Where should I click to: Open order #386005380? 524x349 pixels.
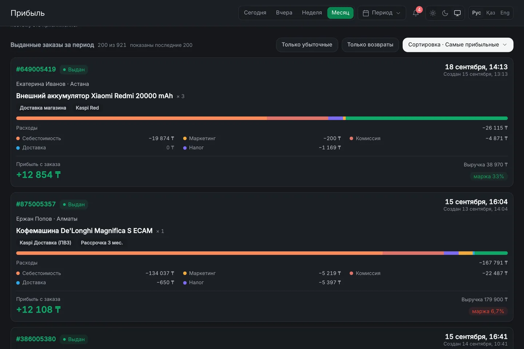36,339
